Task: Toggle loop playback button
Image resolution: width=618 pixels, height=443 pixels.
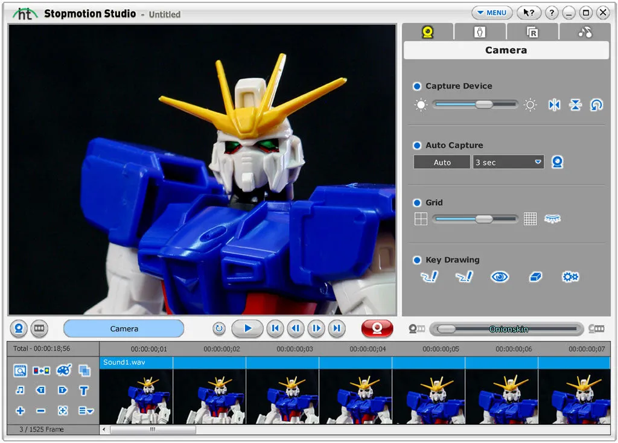Action: (x=219, y=328)
